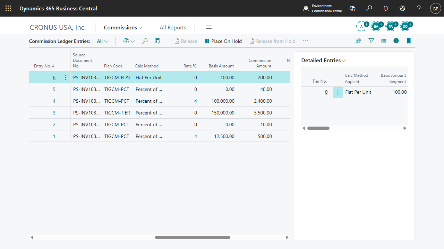Click the main list horizontal scrollbar thumb
The height and width of the screenshot is (249, 444).
point(193,237)
